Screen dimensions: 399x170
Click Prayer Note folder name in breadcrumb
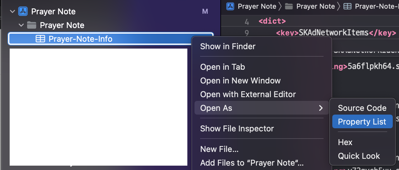[315, 6]
